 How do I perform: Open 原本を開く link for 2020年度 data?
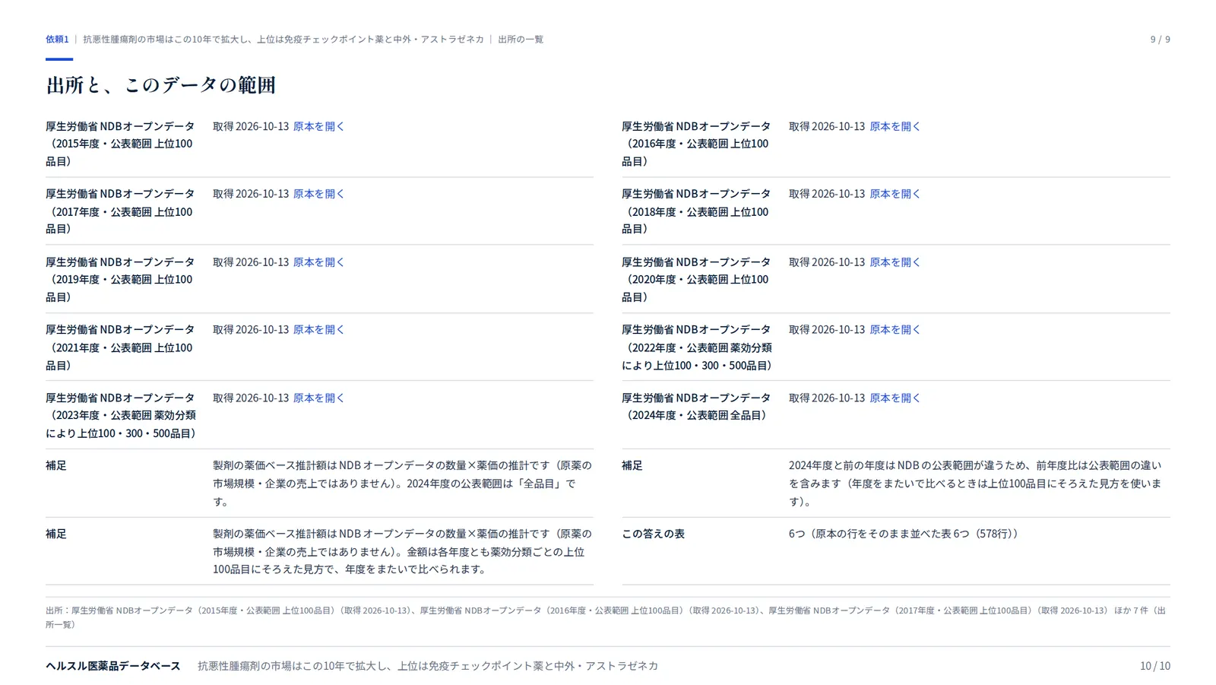point(895,262)
